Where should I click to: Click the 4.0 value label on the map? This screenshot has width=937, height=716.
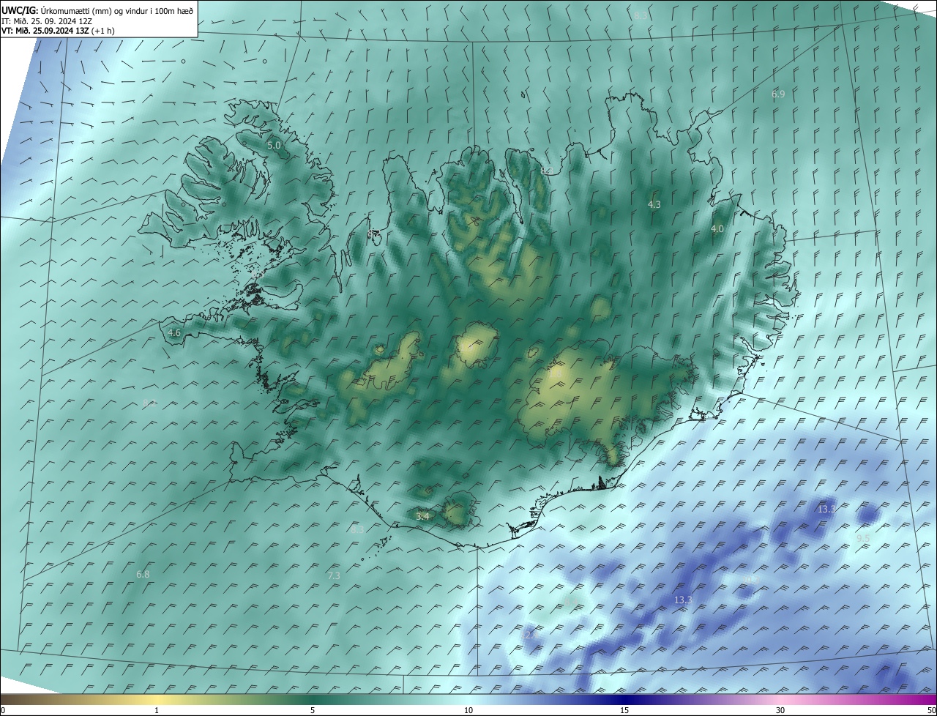(x=717, y=229)
